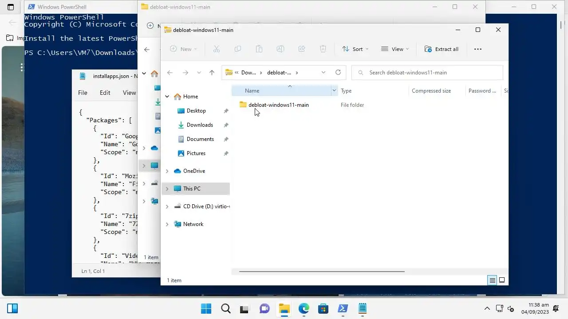Click the Paste clipboard icon

[259, 49]
